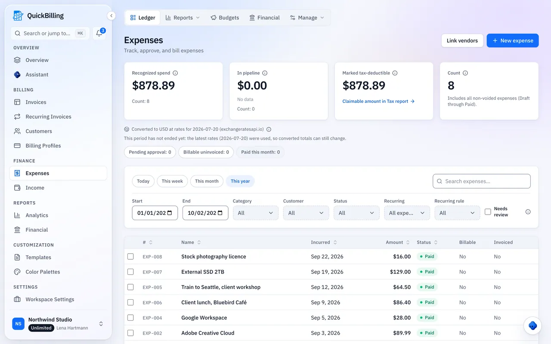
Task: Select the This month range filter
Action: pos(207,181)
